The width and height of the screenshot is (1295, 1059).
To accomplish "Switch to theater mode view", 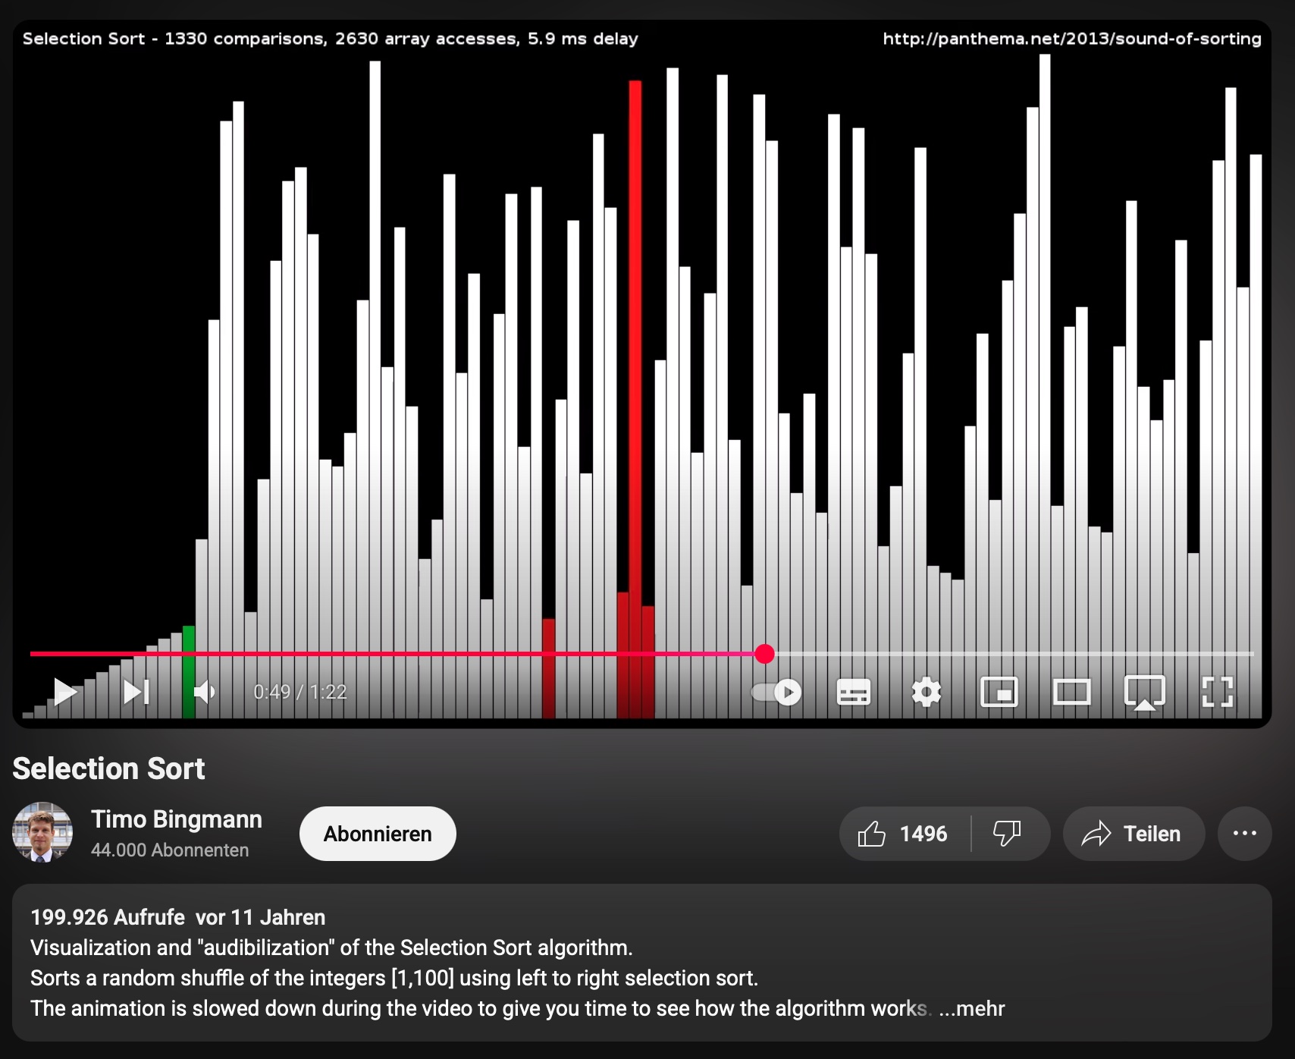I will (x=1071, y=692).
